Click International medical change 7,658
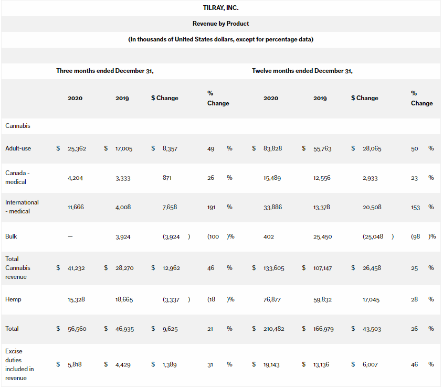Screen dimensions: 443x389 (170, 207)
